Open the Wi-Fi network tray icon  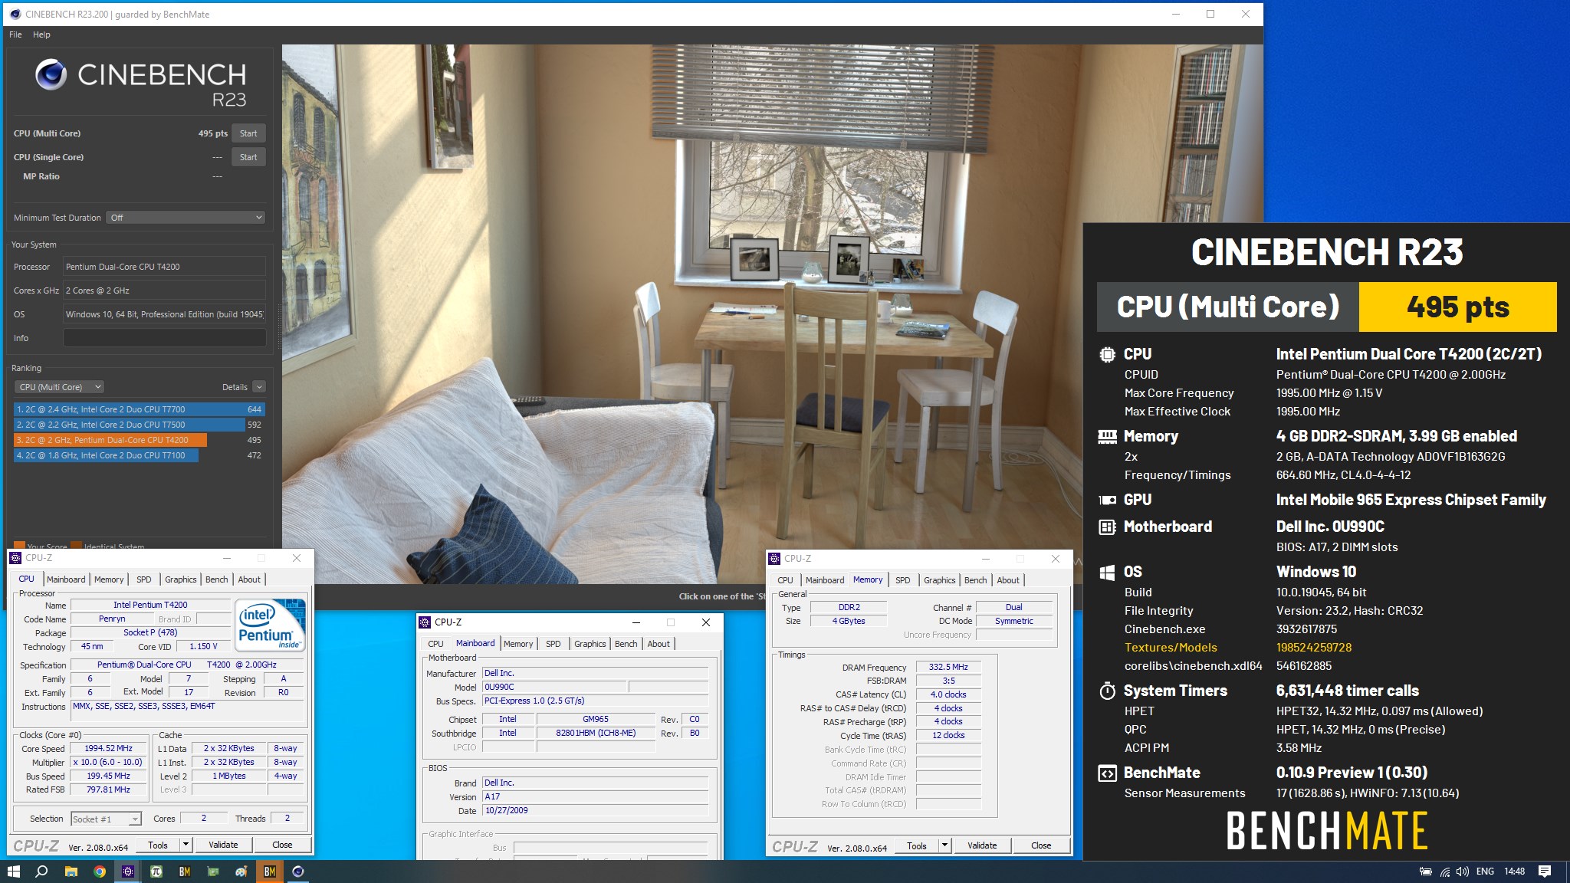(x=1444, y=872)
